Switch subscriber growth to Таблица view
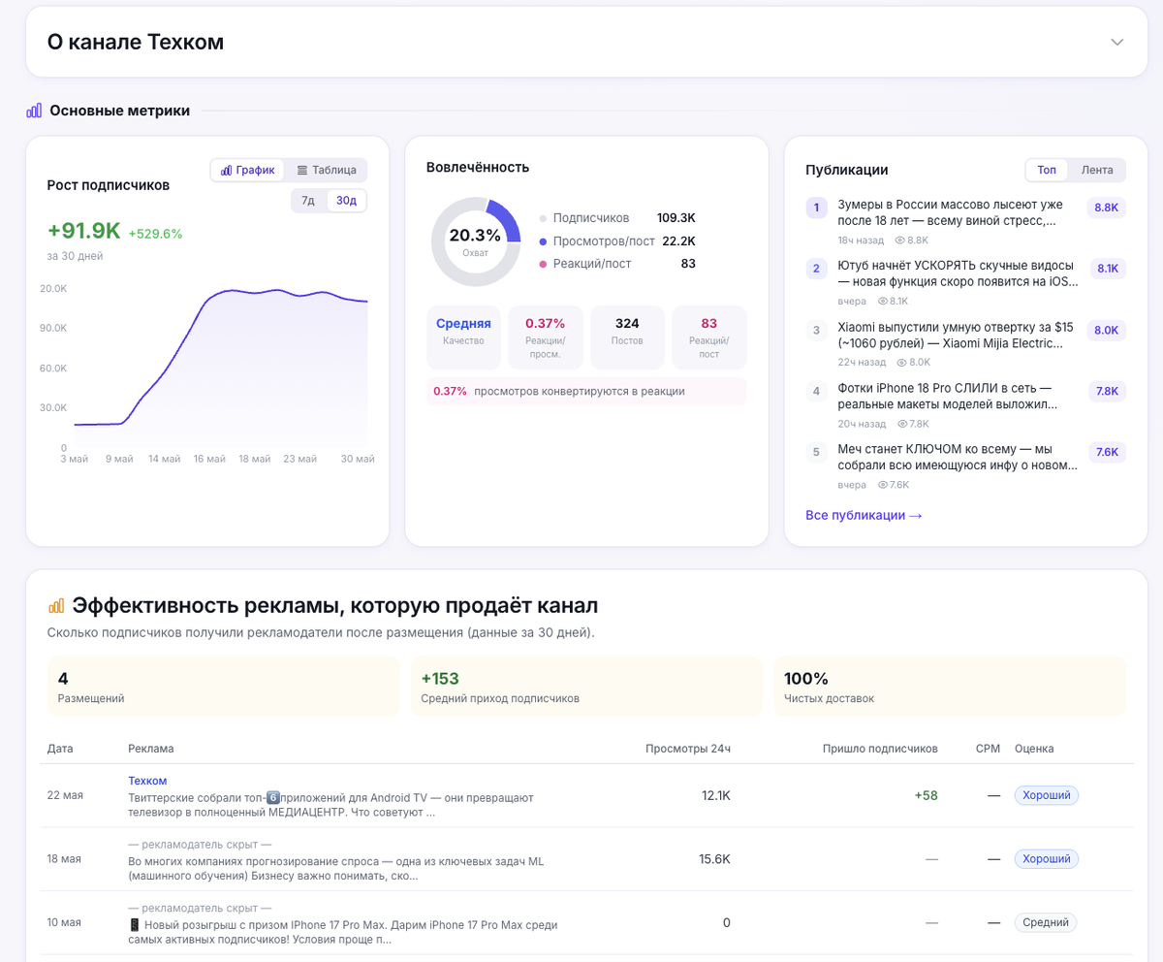Screen dimensions: 1163x962 (327, 170)
